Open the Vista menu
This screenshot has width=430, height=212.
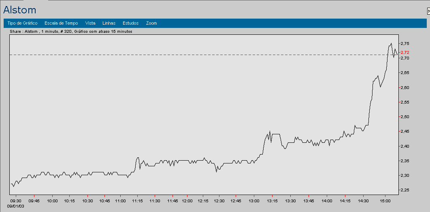(x=90, y=23)
